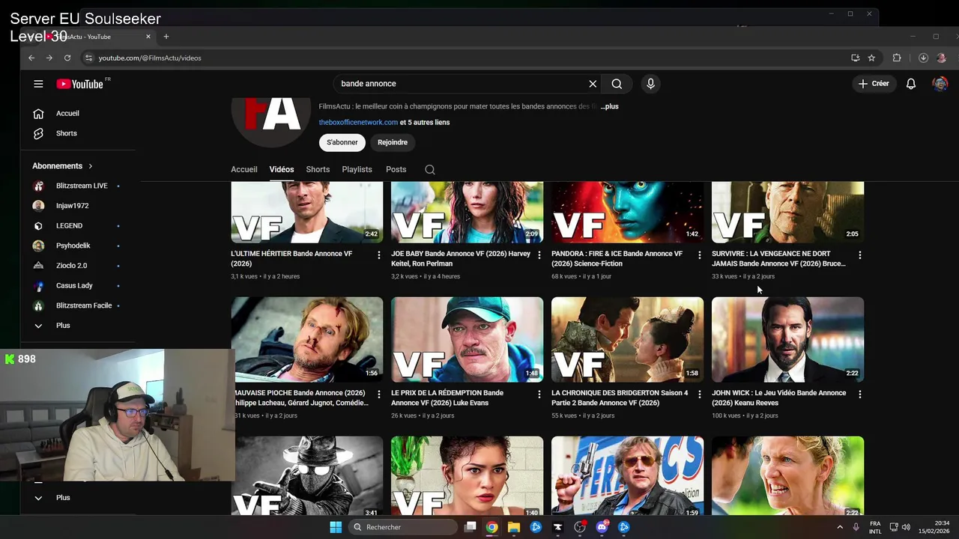Image resolution: width=959 pixels, height=539 pixels.
Task: Play the MAUVAISE PIOCHE thumbnail
Action: coord(307,339)
